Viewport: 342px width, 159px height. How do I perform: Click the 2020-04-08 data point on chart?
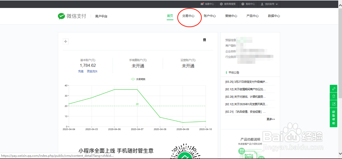(160, 117)
